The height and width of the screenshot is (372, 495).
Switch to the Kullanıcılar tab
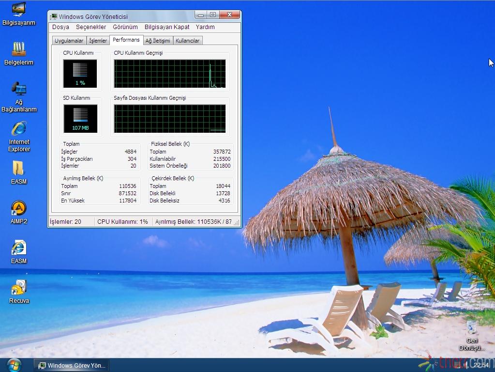coord(188,41)
